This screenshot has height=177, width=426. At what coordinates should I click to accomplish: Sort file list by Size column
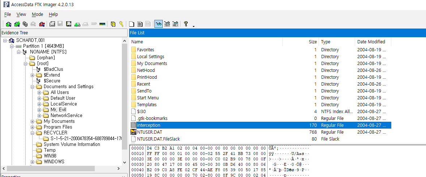(x=301, y=42)
